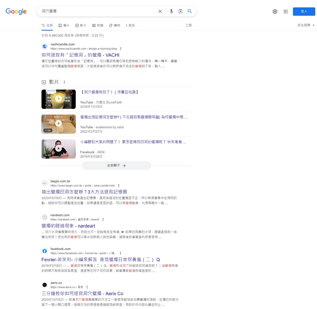Play the 1:12 AENI Facebook video thumbnail
The height and width of the screenshot is (309, 317).
pyautogui.click(x=59, y=149)
